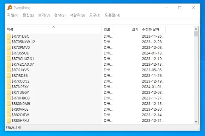Click folder icon next to $R7IRD36

[x=8, y=76]
